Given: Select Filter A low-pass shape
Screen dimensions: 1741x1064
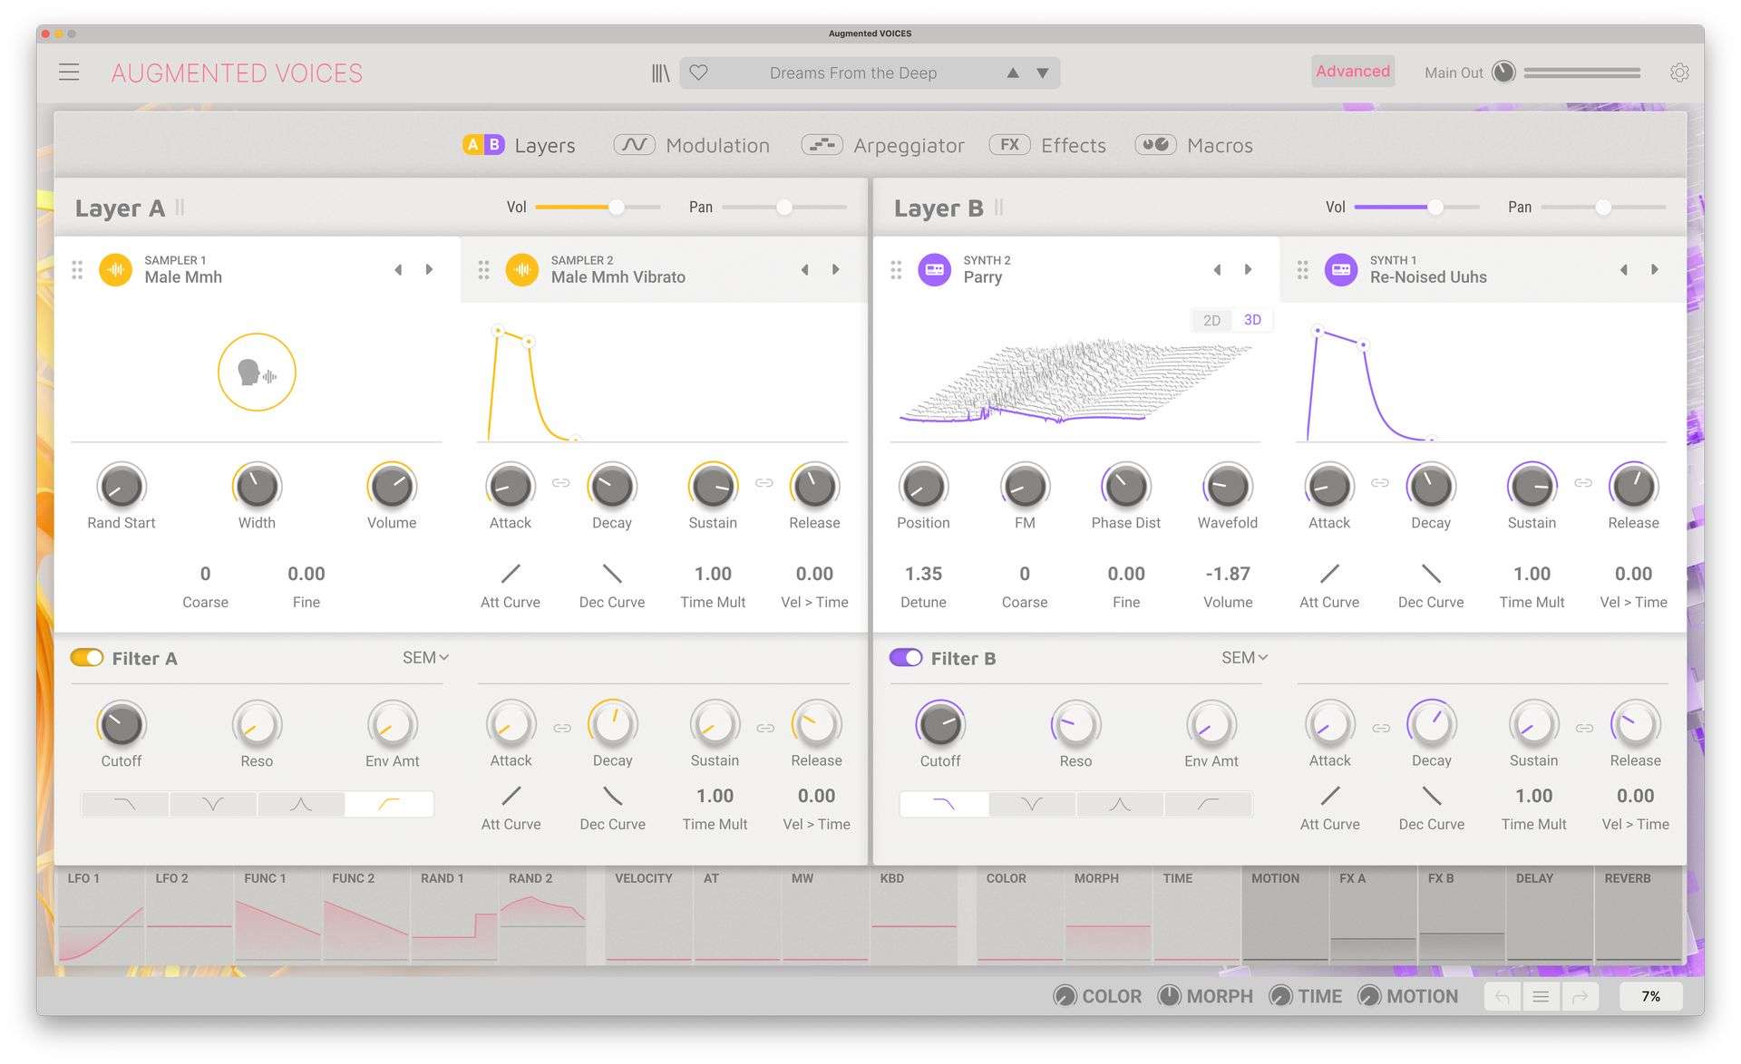Looking at the screenshot, I should pyautogui.click(x=125, y=804).
